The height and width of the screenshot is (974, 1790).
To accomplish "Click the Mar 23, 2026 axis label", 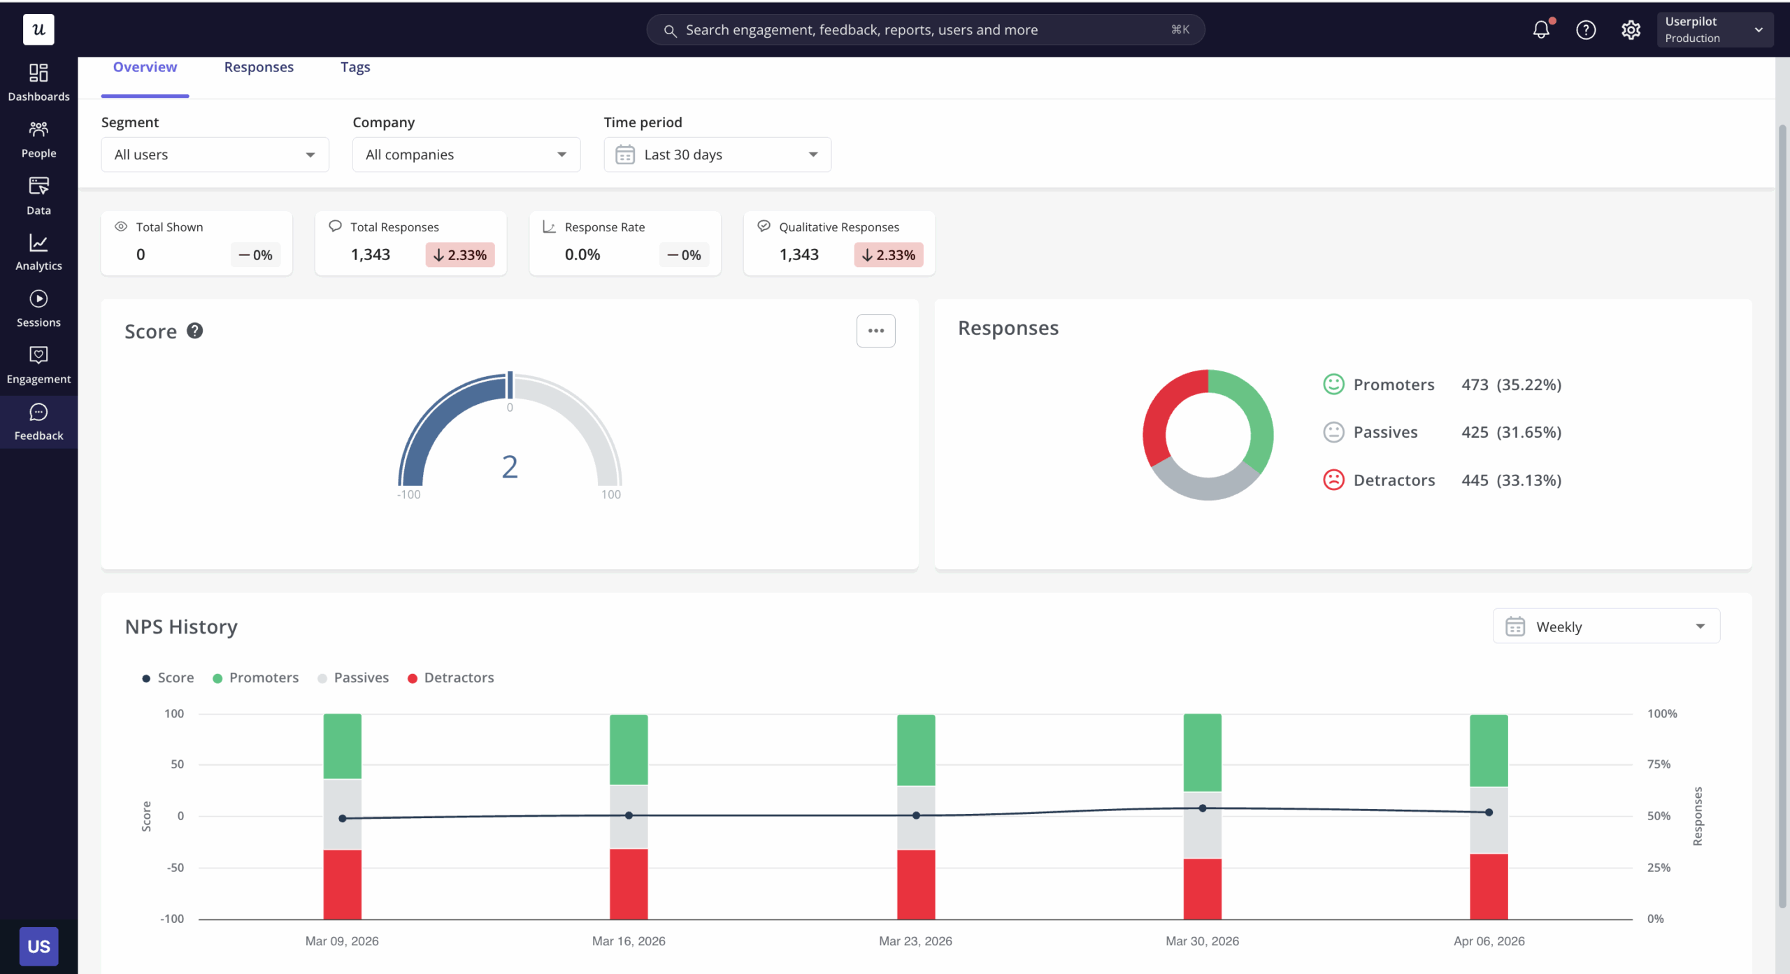I will pos(915,941).
